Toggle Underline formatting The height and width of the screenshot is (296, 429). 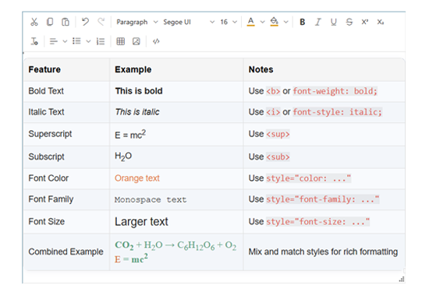tap(333, 22)
